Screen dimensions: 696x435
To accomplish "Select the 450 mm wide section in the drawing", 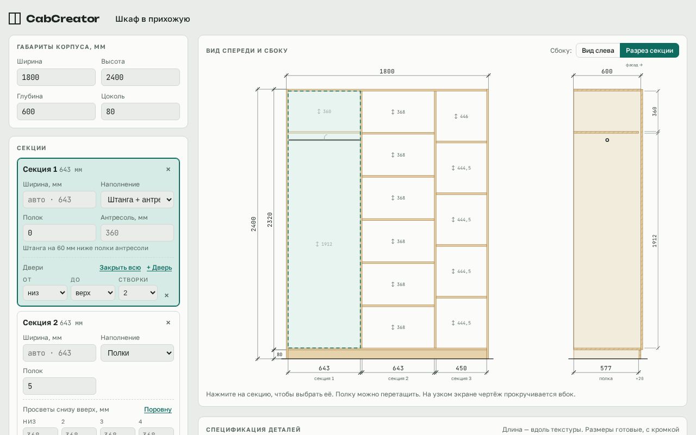I will coord(461,219).
